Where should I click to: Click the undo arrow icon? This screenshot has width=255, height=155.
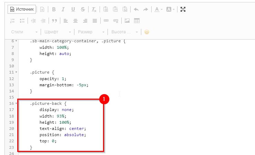coord(136,9)
